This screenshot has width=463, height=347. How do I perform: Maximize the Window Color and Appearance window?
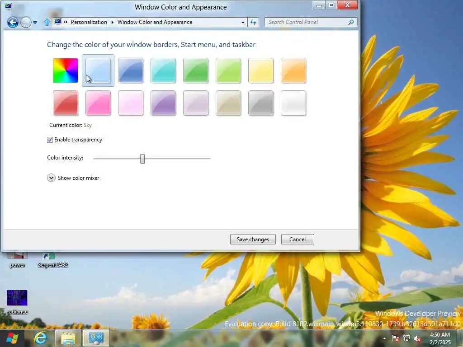331,5
